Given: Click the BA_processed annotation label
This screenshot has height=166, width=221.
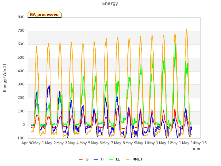Looking at the screenshot, I should coord(45,15).
